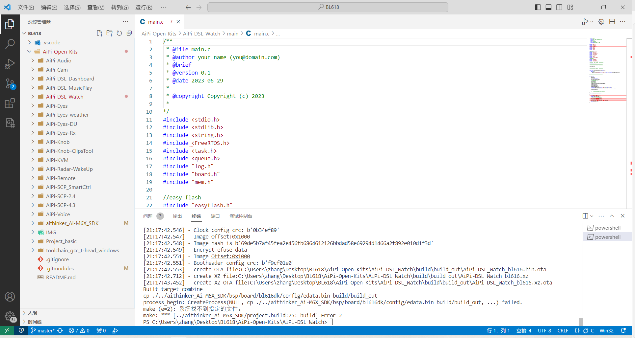Select the first powershell terminal
The image size is (635, 338).
[x=607, y=228]
